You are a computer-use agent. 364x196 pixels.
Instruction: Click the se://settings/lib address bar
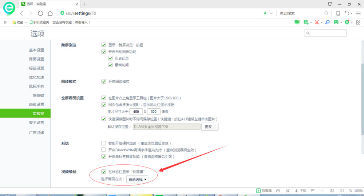coord(160,13)
